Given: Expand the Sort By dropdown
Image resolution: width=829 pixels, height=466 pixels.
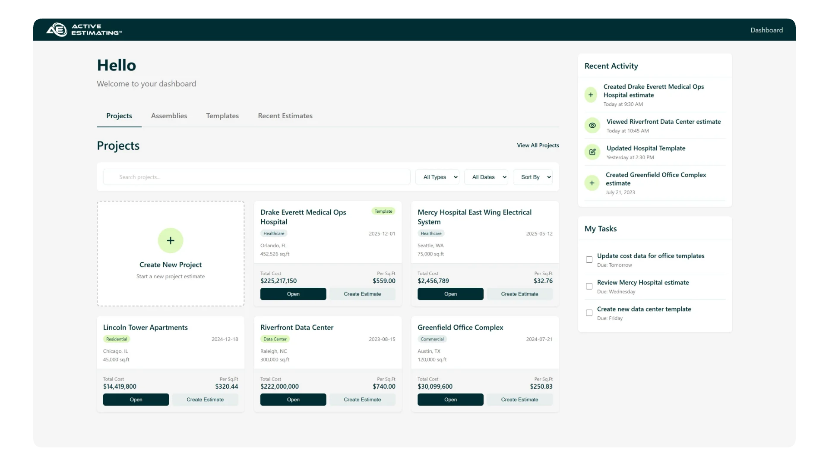Looking at the screenshot, I should click(x=532, y=177).
